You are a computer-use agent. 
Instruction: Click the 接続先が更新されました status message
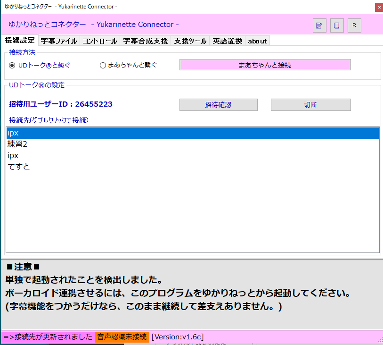48,337
